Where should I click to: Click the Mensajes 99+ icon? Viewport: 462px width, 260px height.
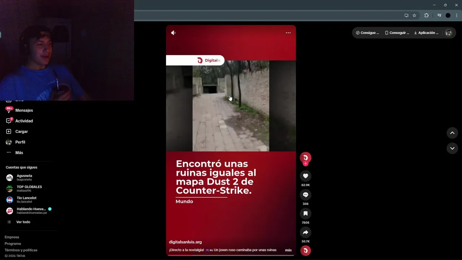(x=9, y=110)
